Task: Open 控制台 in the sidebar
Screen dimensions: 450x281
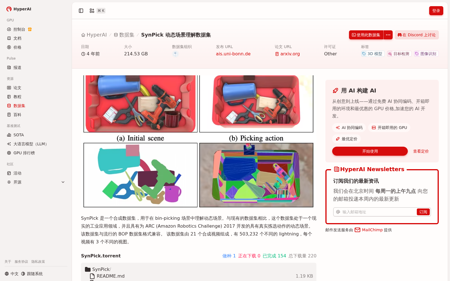Action: (19, 29)
